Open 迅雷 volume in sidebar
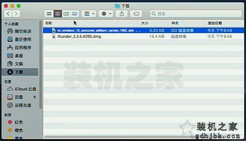Image resolution: width=246 pixels, height=141 pixels. click(15, 97)
